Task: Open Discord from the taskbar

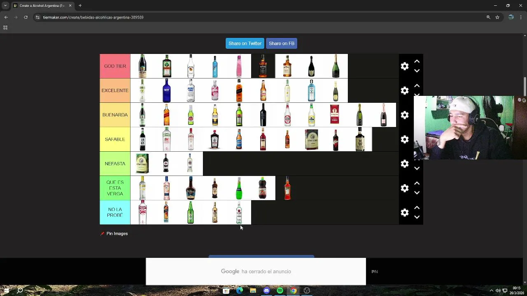Action: (266, 291)
